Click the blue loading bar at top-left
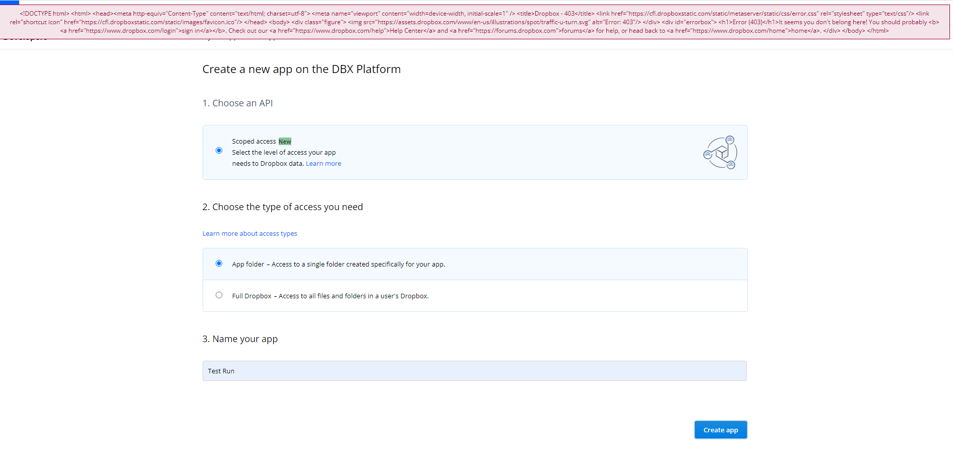This screenshot has height=460, width=953. [10, 3]
